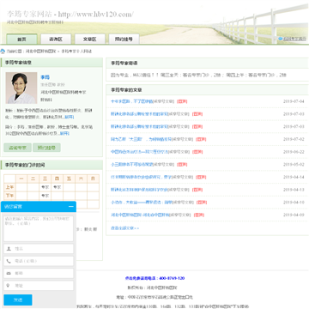
Task: Focus the name field in the message form
Action: (x=39, y=249)
